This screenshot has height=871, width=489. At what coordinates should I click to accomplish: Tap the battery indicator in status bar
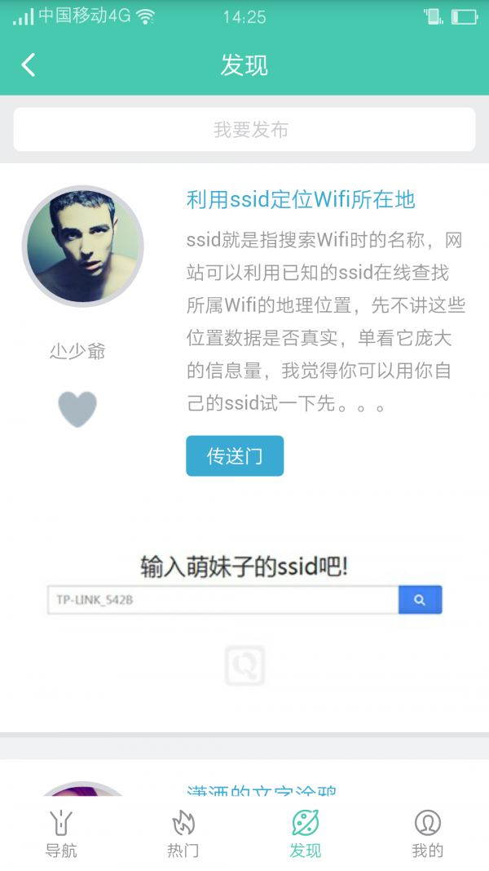point(464,16)
